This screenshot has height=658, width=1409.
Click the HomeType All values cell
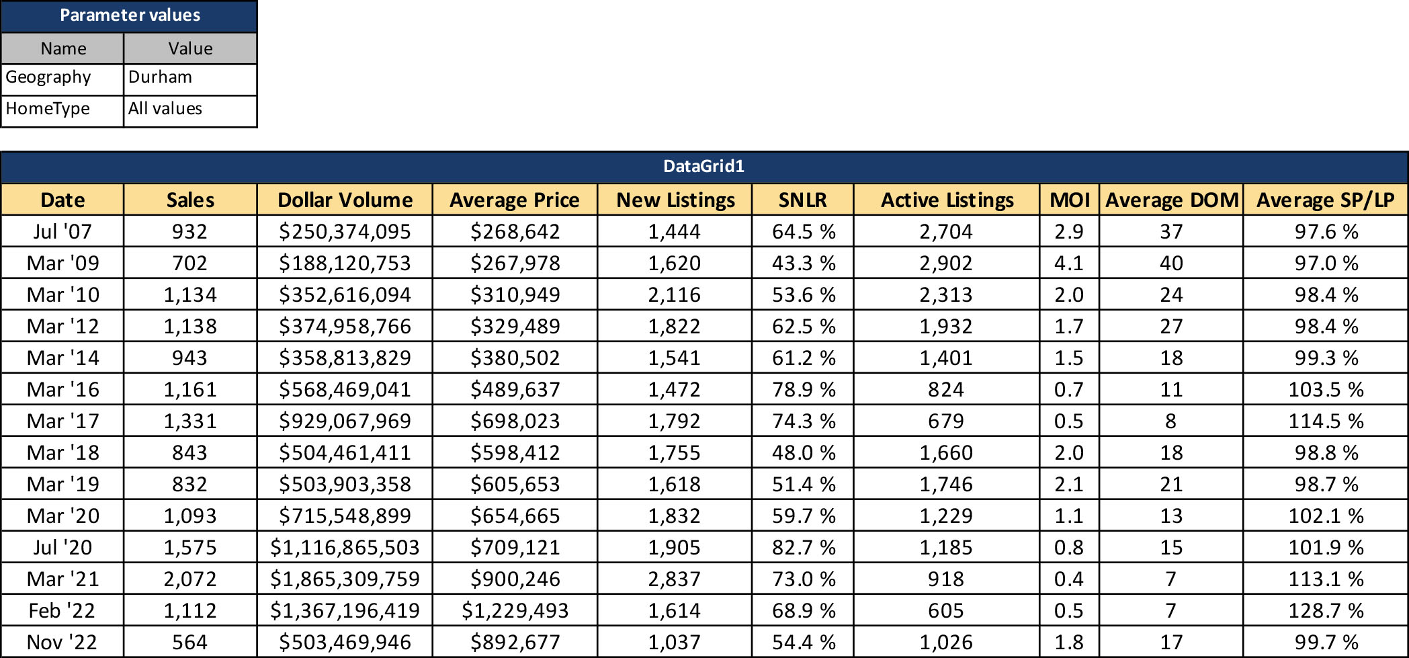coord(190,110)
